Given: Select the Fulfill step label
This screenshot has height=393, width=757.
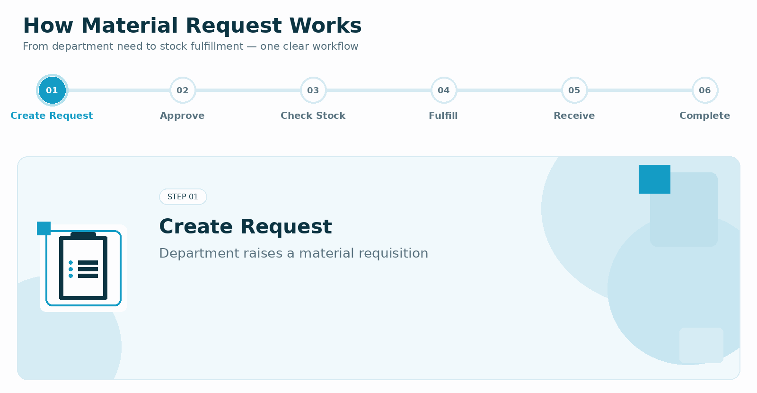Looking at the screenshot, I should (443, 116).
